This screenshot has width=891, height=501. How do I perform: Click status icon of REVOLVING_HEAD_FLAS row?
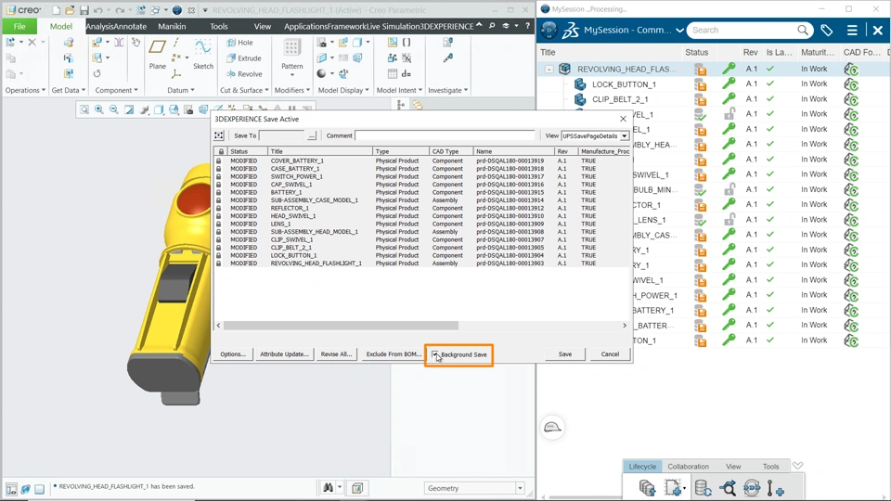(x=700, y=70)
